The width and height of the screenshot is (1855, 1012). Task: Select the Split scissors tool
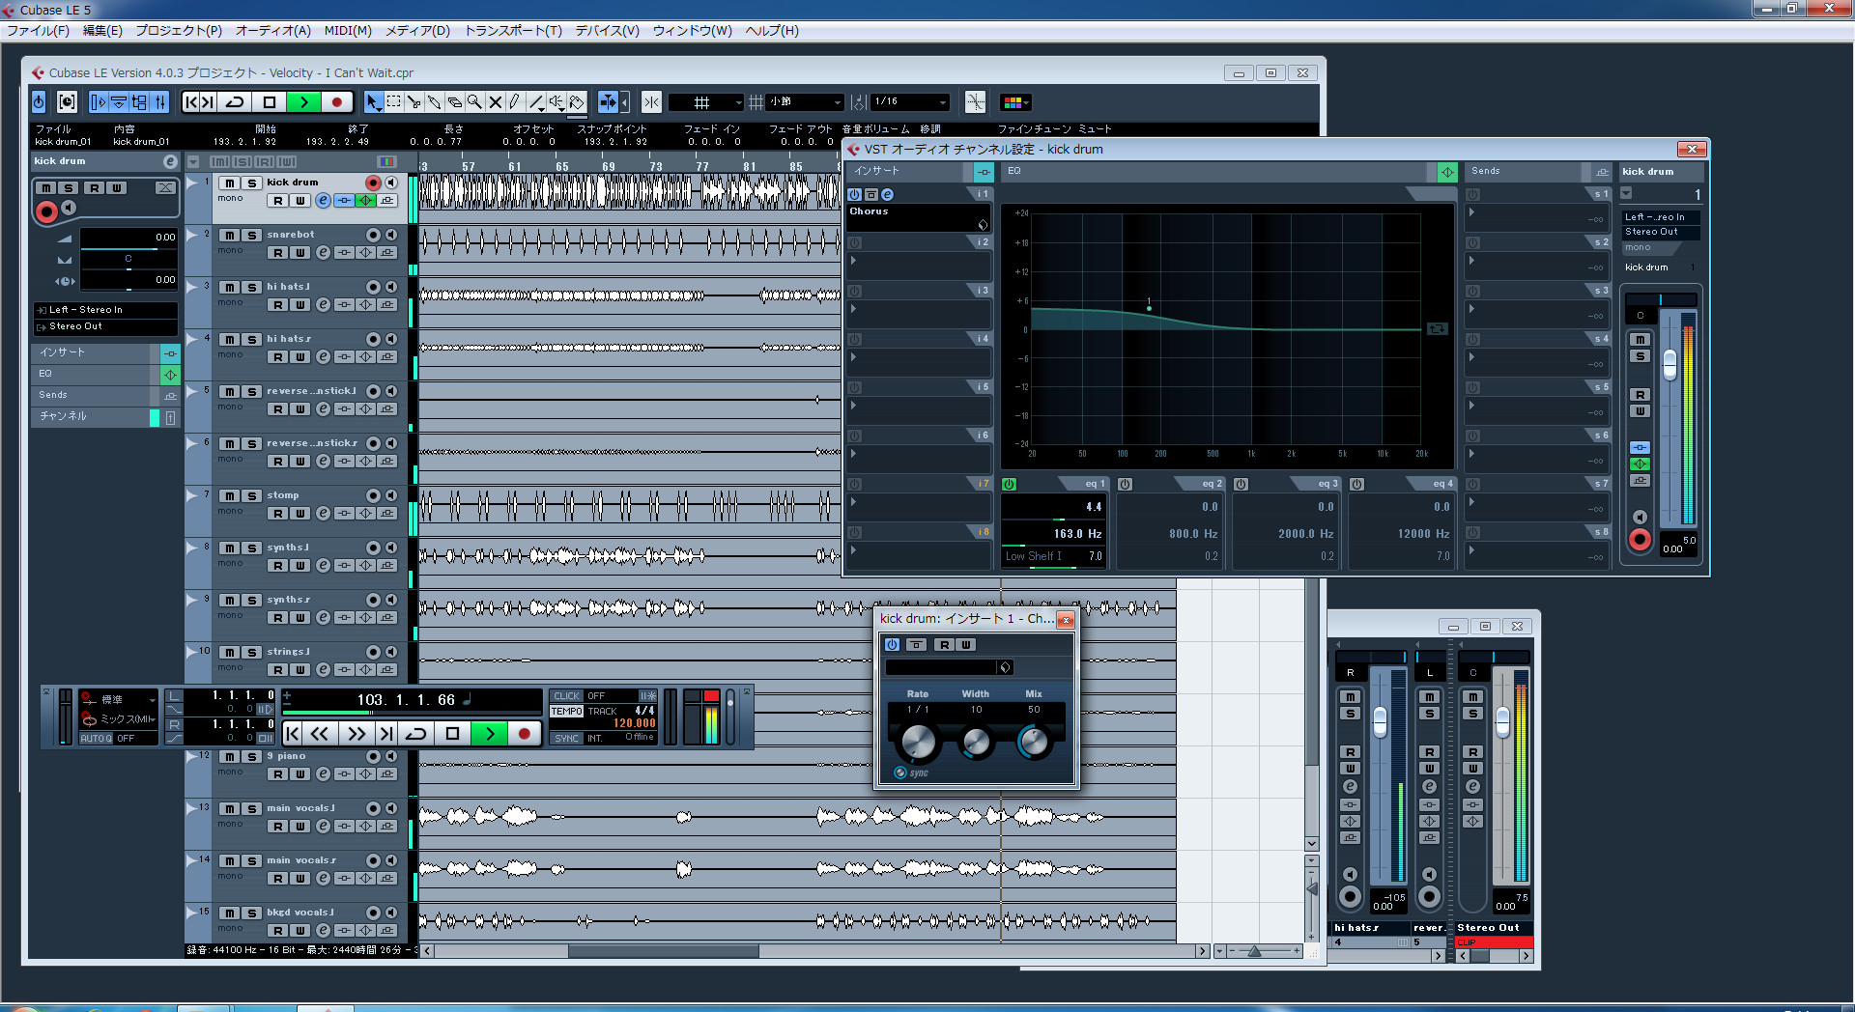tap(414, 102)
